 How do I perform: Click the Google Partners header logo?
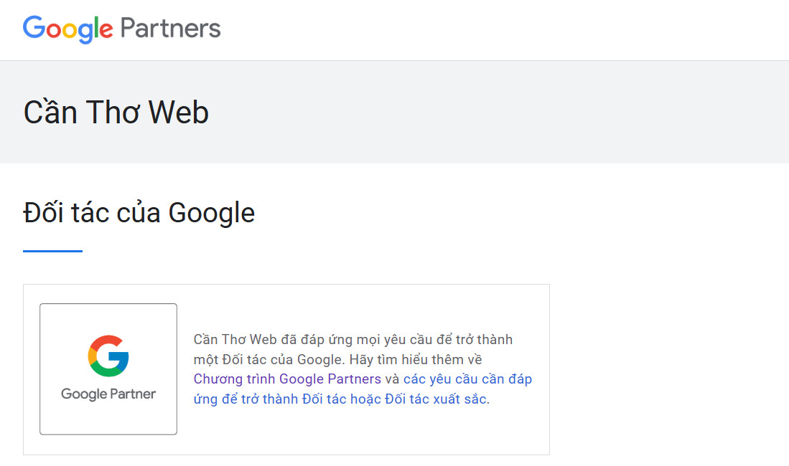(x=121, y=29)
